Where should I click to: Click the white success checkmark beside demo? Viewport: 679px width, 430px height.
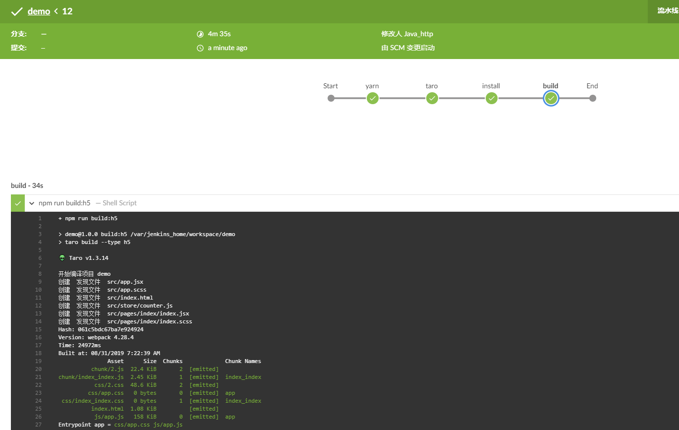(17, 11)
